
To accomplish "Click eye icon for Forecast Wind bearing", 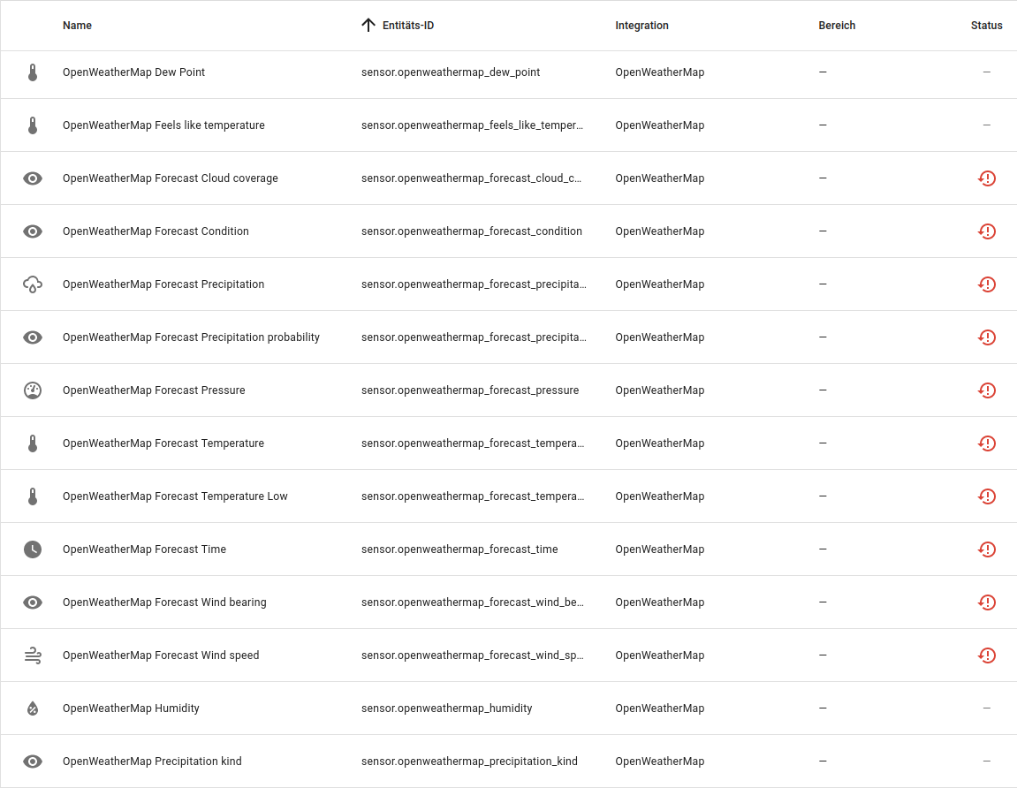I will [x=33, y=602].
